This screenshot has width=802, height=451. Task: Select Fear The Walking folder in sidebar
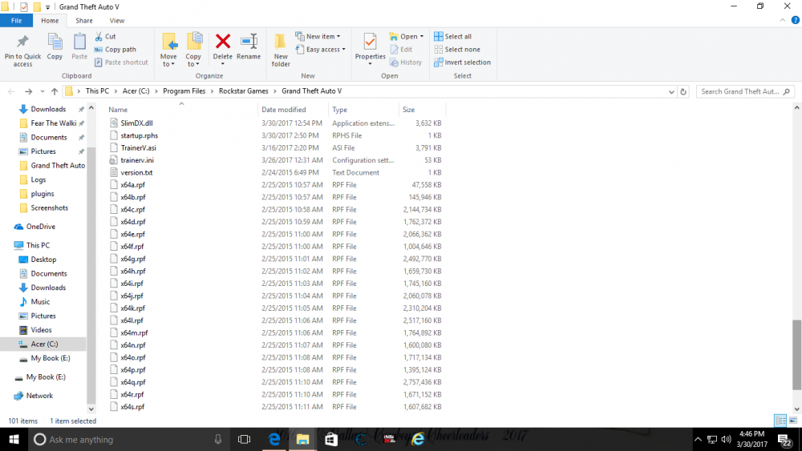[53, 123]
